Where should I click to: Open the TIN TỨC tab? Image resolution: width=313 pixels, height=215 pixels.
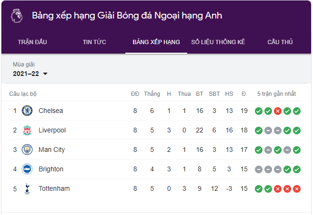(94, 42)
